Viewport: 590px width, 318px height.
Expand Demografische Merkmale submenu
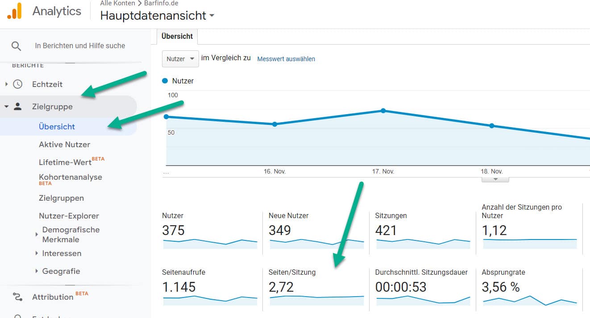pyautogui.click(x=37, y=235)
